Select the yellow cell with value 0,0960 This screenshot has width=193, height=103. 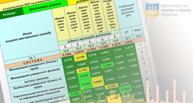click(98, 82)
